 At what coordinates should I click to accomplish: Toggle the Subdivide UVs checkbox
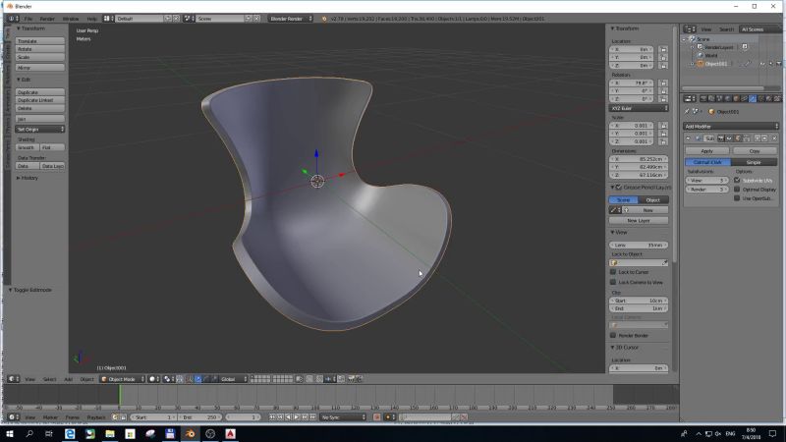pyautogui.click(x=737, y=180)
